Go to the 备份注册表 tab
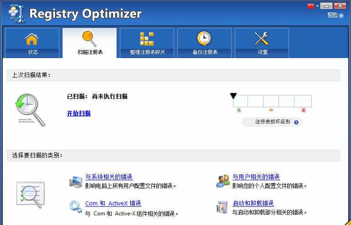 [204, 43]
